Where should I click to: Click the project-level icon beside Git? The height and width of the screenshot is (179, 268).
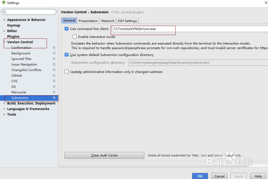[54, 87]
